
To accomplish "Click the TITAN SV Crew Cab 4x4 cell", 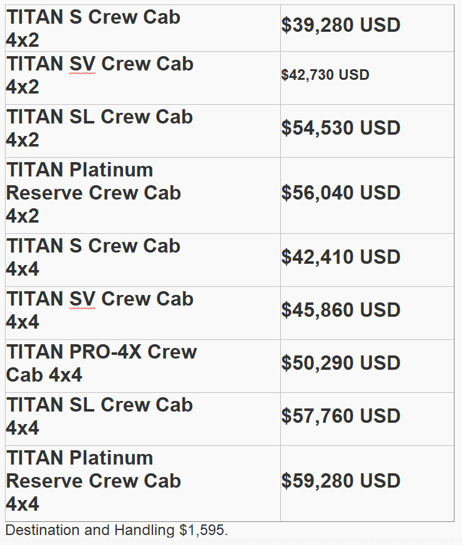I will pyautogui.click(x=100, y=311).
